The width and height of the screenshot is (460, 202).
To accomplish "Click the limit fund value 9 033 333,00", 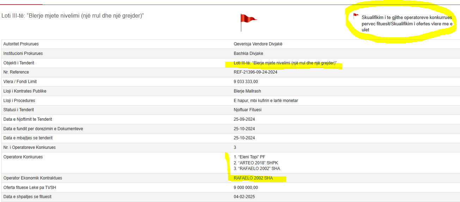I will pos(248,82).
